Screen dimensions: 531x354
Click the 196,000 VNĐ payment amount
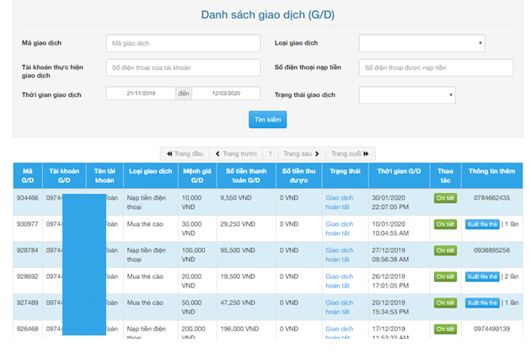click(239, 329)
